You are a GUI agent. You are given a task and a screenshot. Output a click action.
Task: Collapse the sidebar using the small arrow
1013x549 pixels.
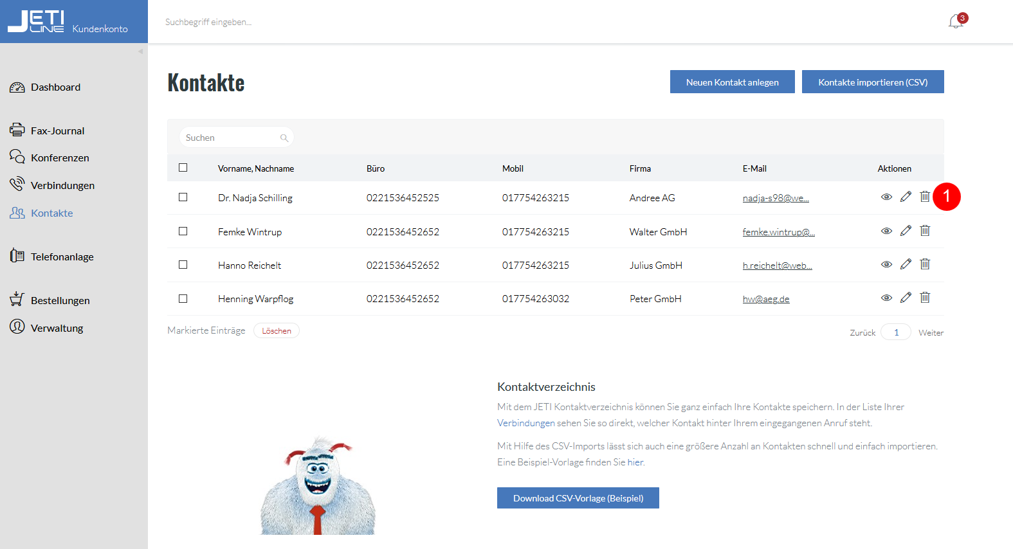pyautogui.click(x=140, y=51)
